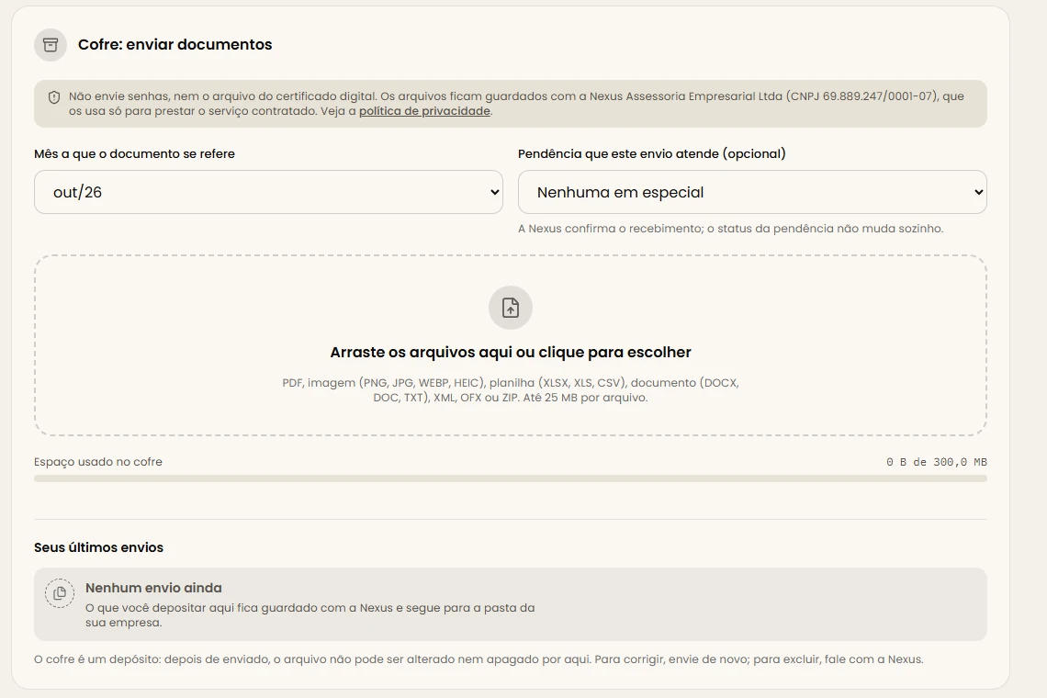Click the vault archive icon beside the title
The height and width of the screenshot is (698, 1047).
[51, 45]
